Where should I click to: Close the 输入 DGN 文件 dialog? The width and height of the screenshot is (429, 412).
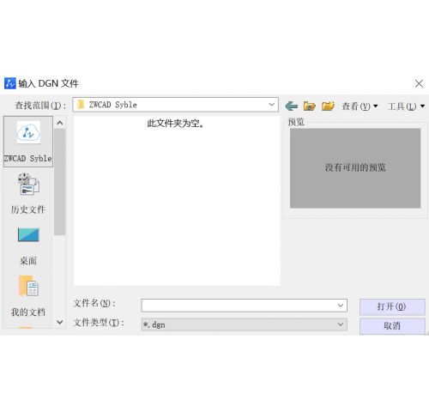click(419, 83)
